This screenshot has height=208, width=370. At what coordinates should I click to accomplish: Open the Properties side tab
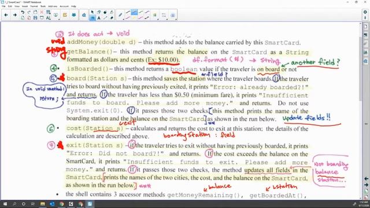(x=365, y=53)
